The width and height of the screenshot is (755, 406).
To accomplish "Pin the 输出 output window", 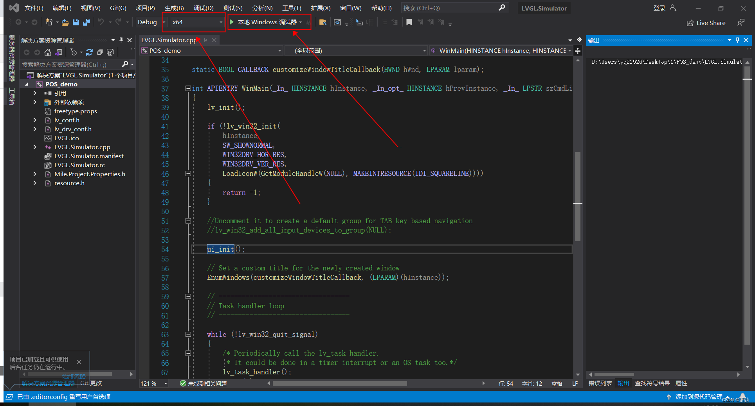I will [737, 40].
